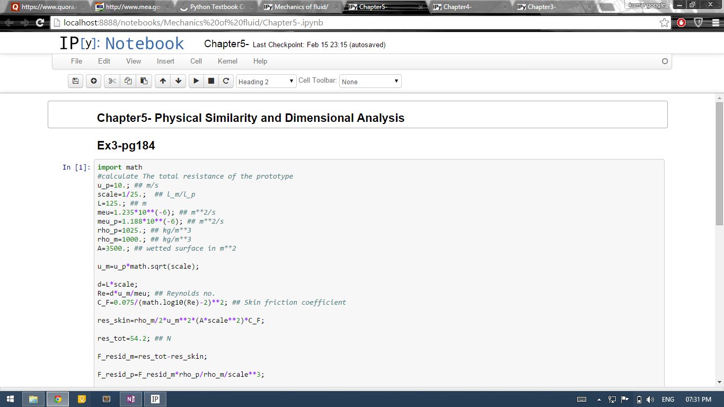Open the Heading 2 cell type dropdown

[266, 82]
